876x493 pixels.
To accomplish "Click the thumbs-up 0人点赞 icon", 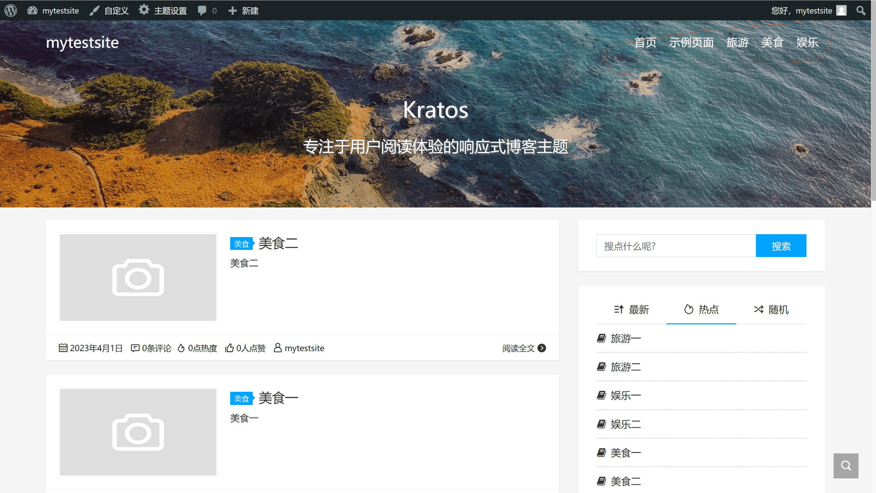I will (230, 348).
